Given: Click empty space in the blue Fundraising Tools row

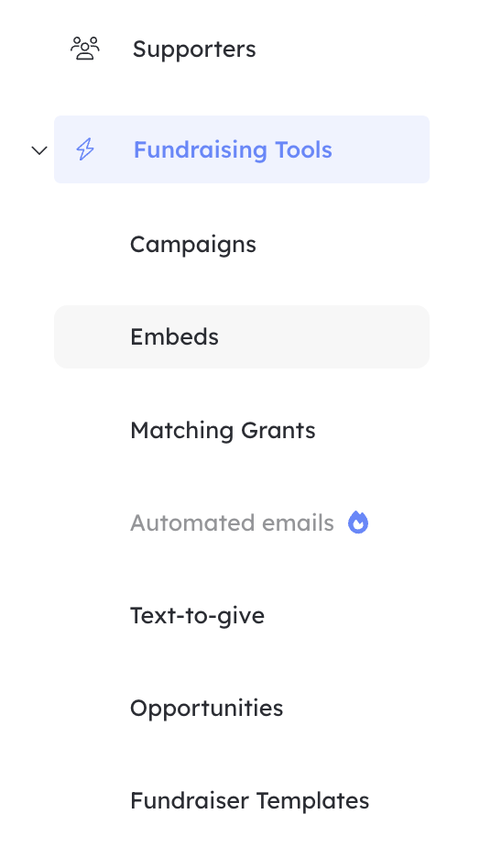Looking at the screenshot, I should click(381, 149).
